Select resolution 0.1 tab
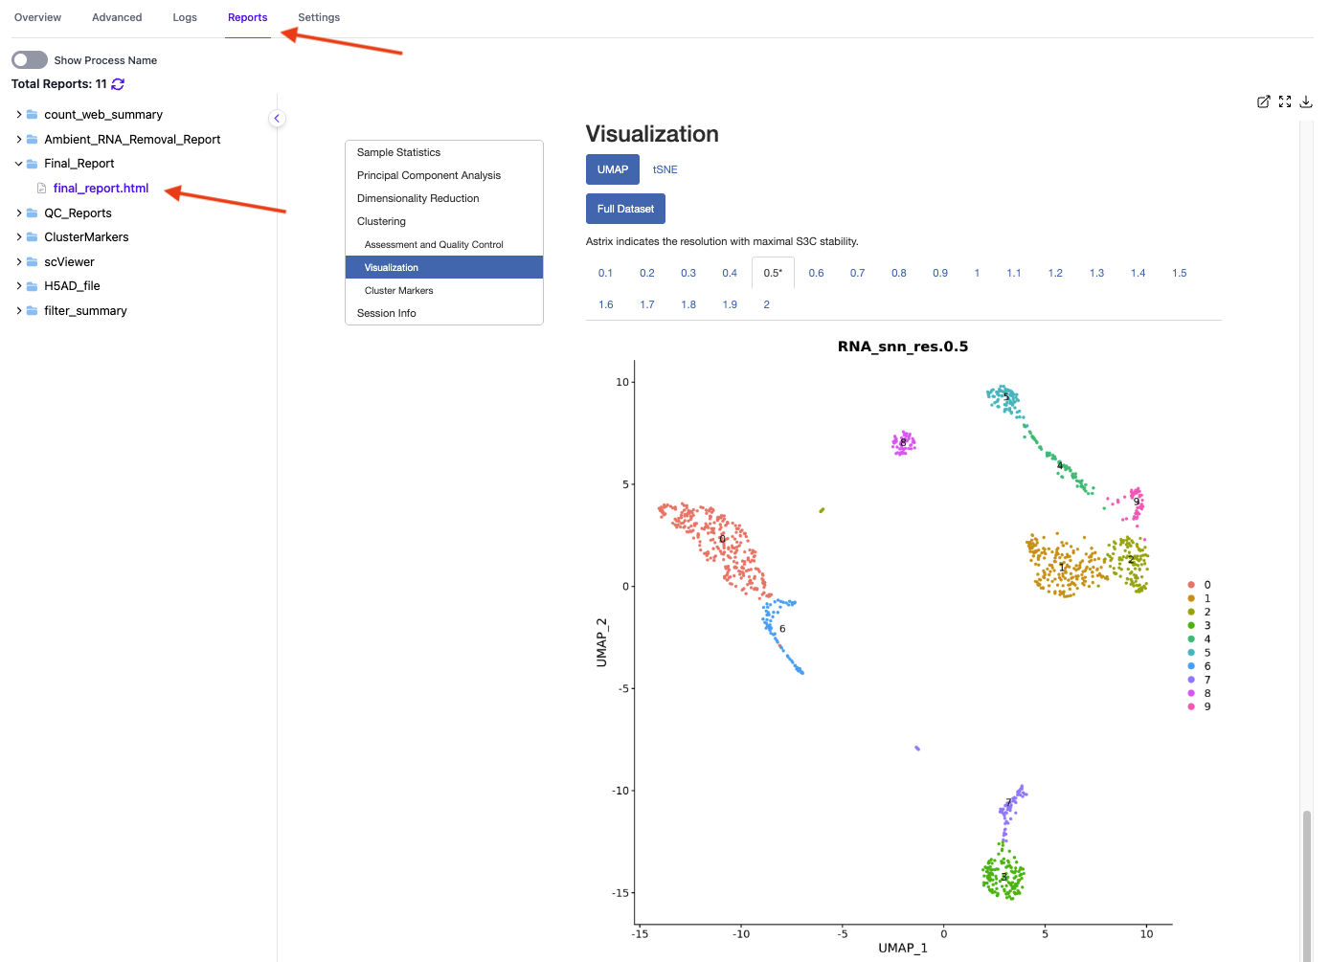Viewport: 1330px width, 962px height. coord(605,273)
